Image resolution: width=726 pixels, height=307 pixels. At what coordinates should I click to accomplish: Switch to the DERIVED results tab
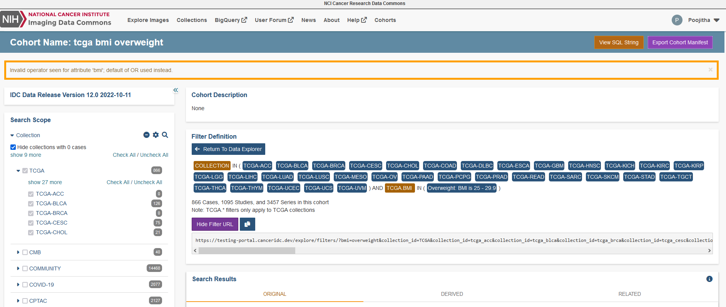pyautogui.click(x=452, y=294)
